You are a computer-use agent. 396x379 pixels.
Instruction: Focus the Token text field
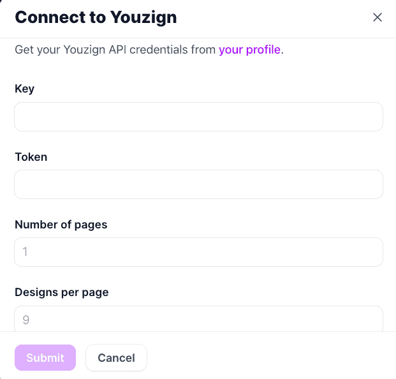click(198, 184)
